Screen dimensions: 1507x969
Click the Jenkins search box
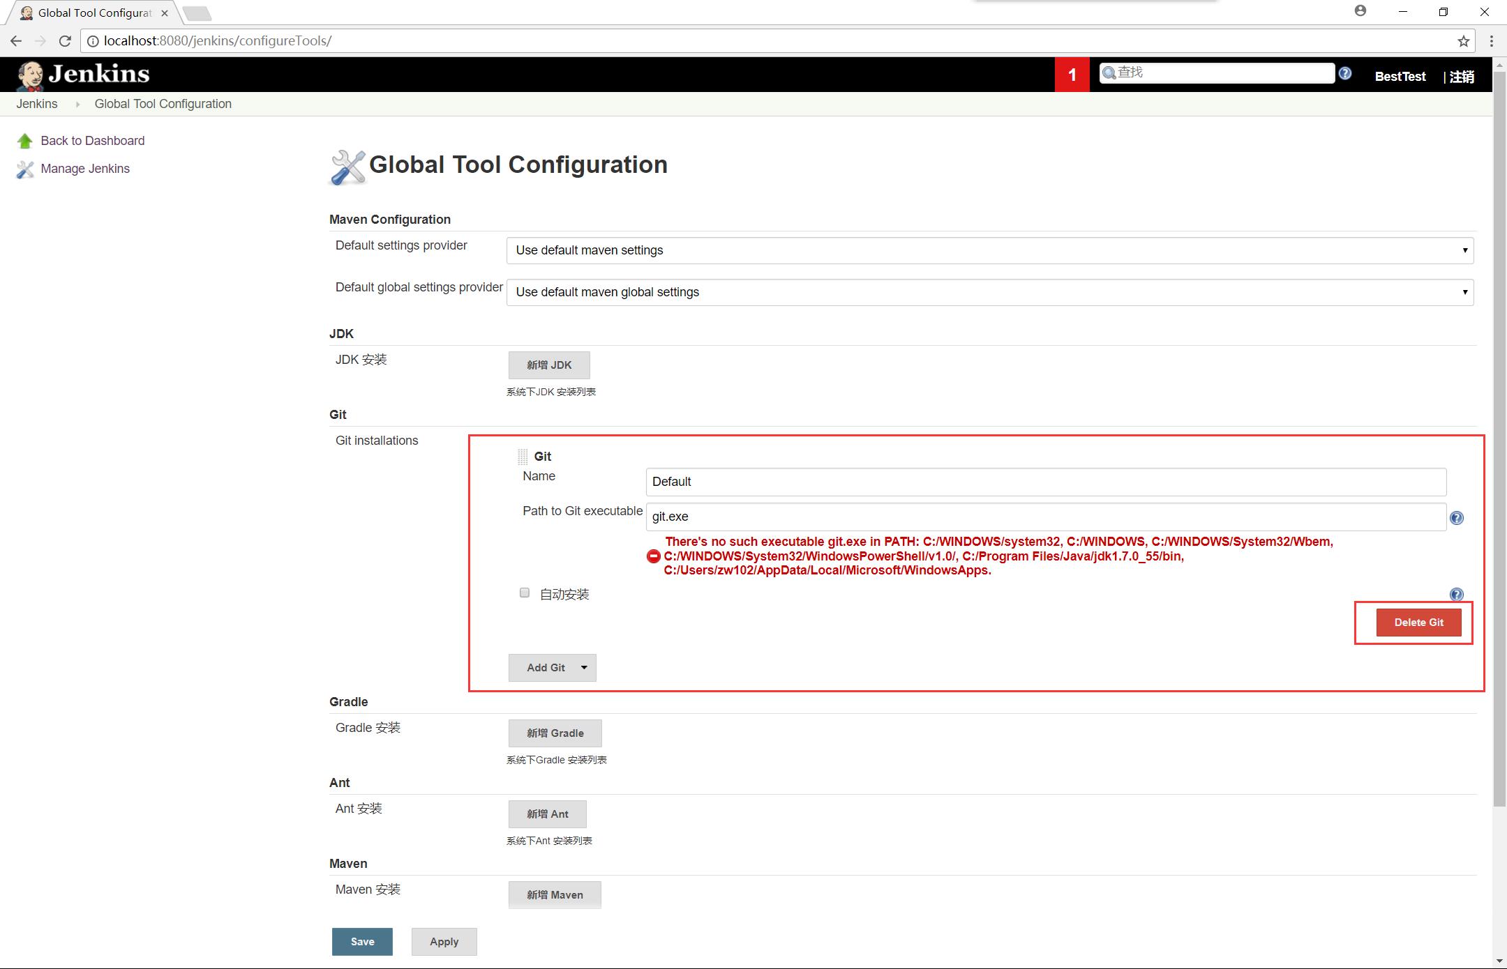(1217, 73)
